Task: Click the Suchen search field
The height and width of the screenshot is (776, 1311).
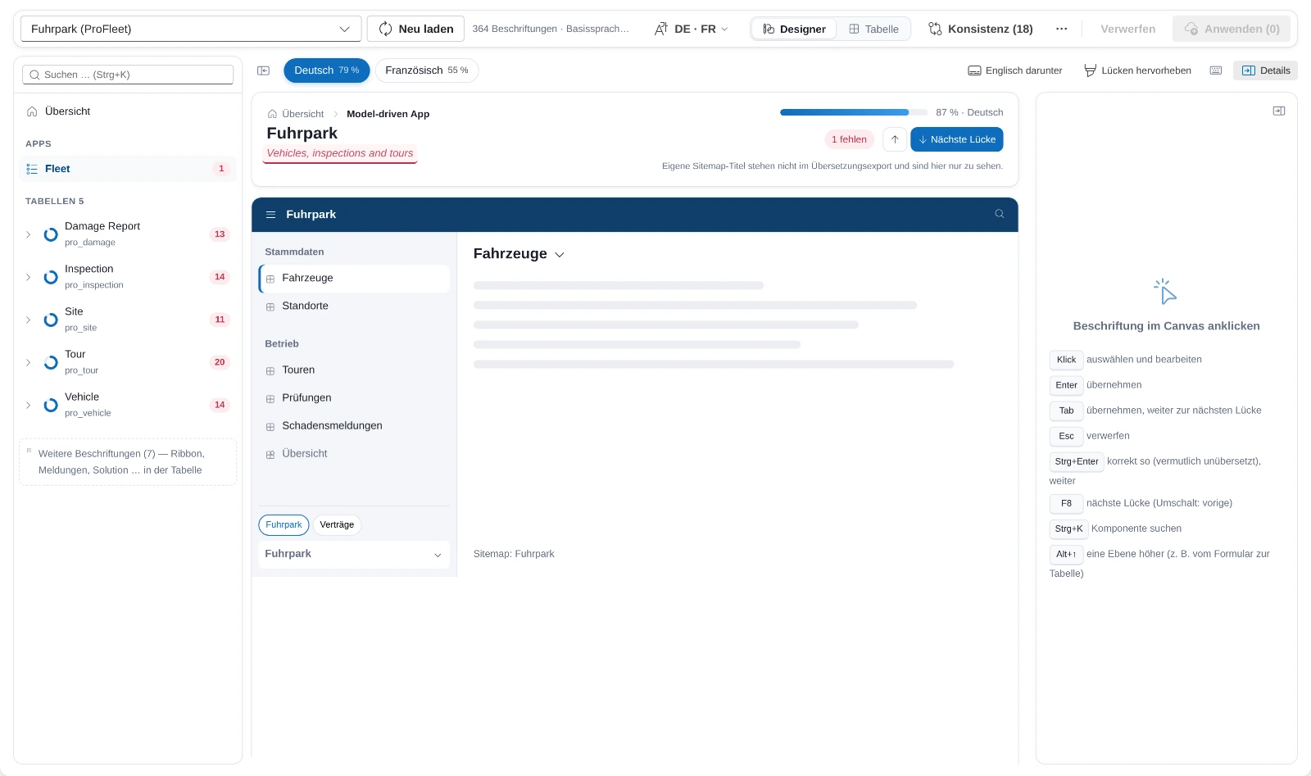Action: [128, 75]
